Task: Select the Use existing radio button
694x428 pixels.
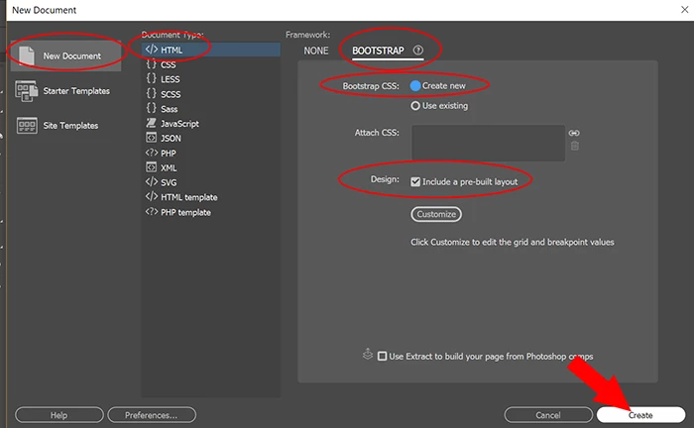Action: (415, 106)
